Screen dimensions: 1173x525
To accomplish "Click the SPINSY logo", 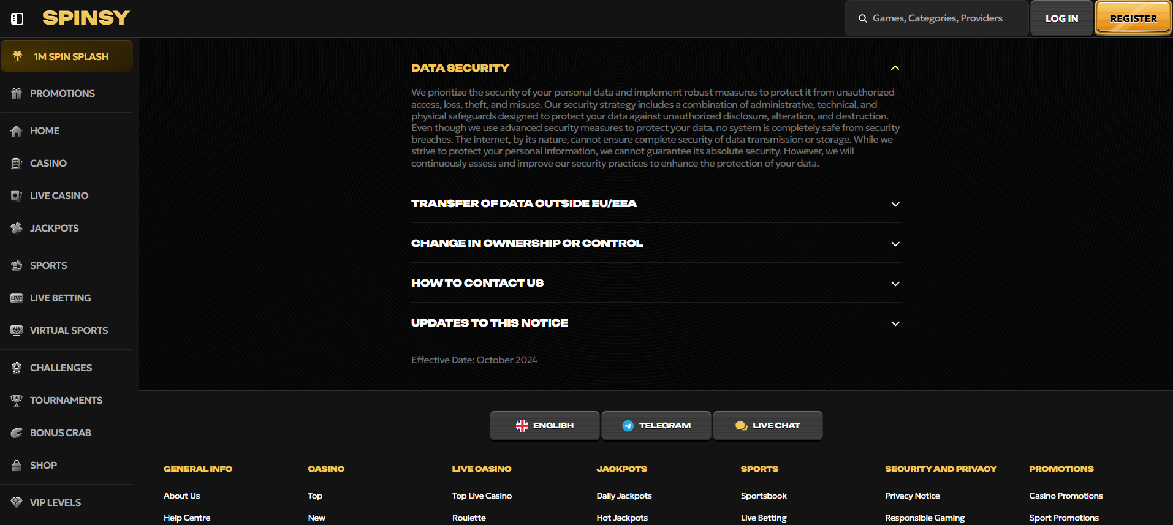I will click(86, 18).
